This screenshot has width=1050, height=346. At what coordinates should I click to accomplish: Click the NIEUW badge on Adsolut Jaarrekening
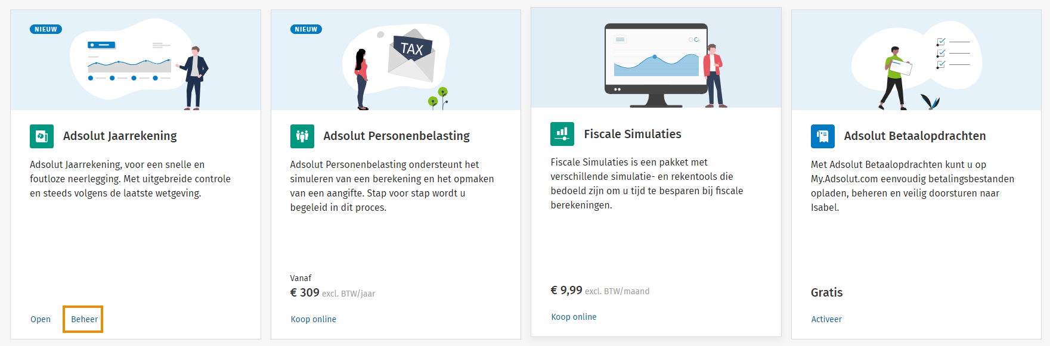45,29
